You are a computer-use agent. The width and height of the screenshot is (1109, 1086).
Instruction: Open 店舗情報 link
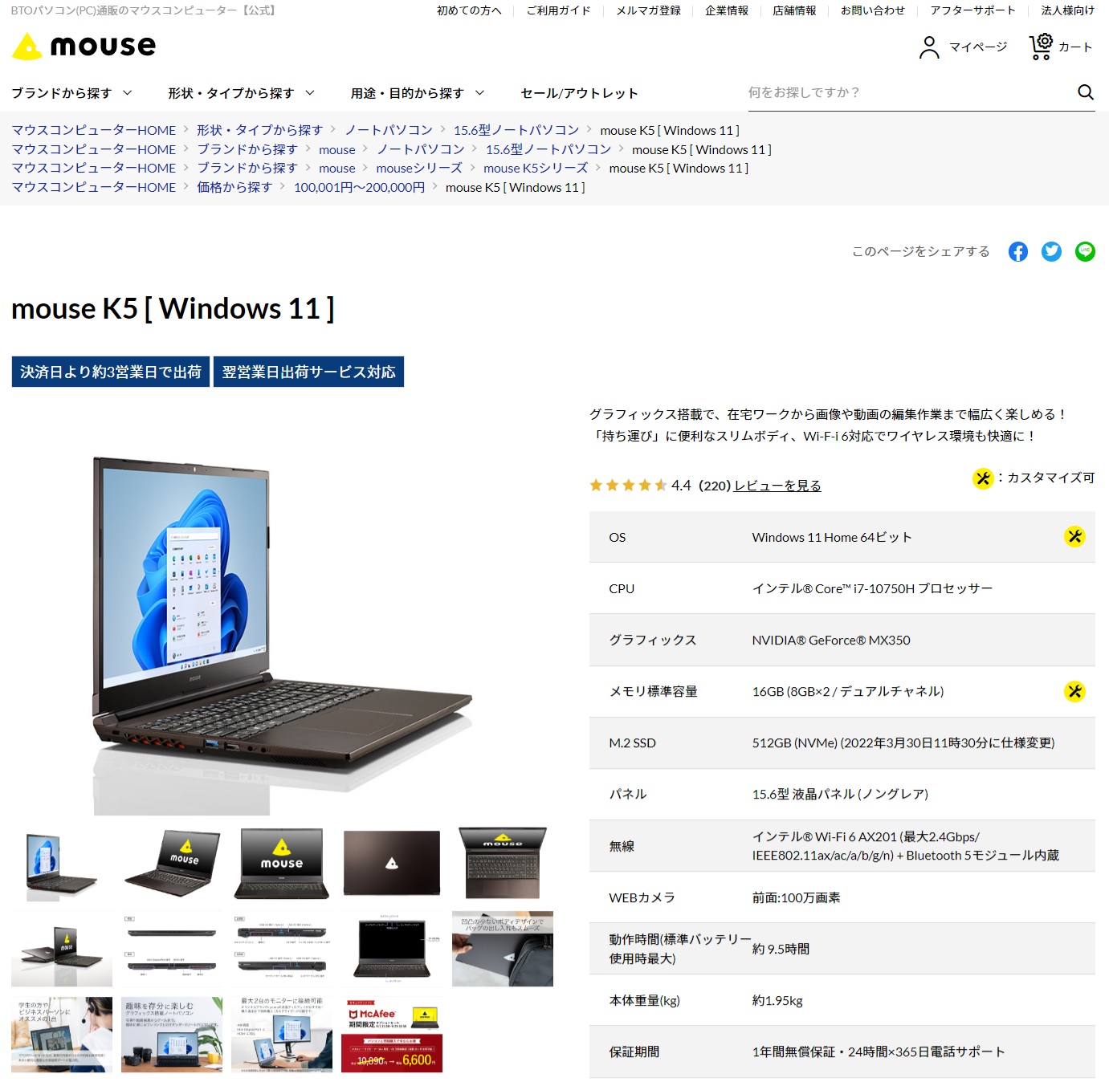tap(794, 10)
